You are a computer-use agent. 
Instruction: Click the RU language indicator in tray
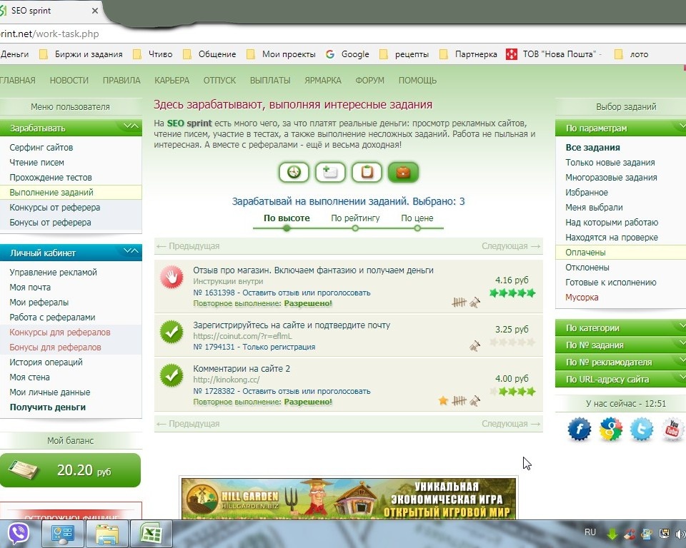point(590,532)
